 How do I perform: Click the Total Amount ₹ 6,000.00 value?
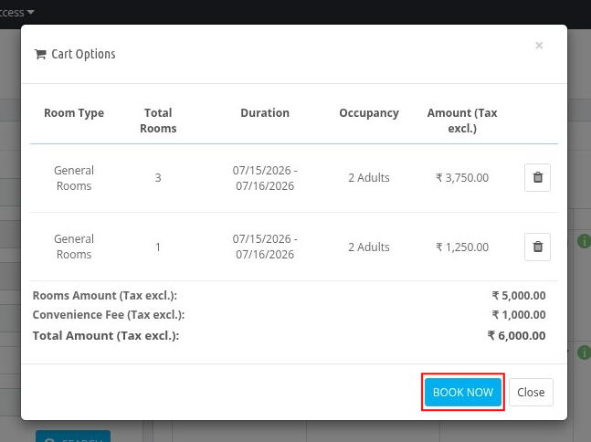(x=516, y=335)
